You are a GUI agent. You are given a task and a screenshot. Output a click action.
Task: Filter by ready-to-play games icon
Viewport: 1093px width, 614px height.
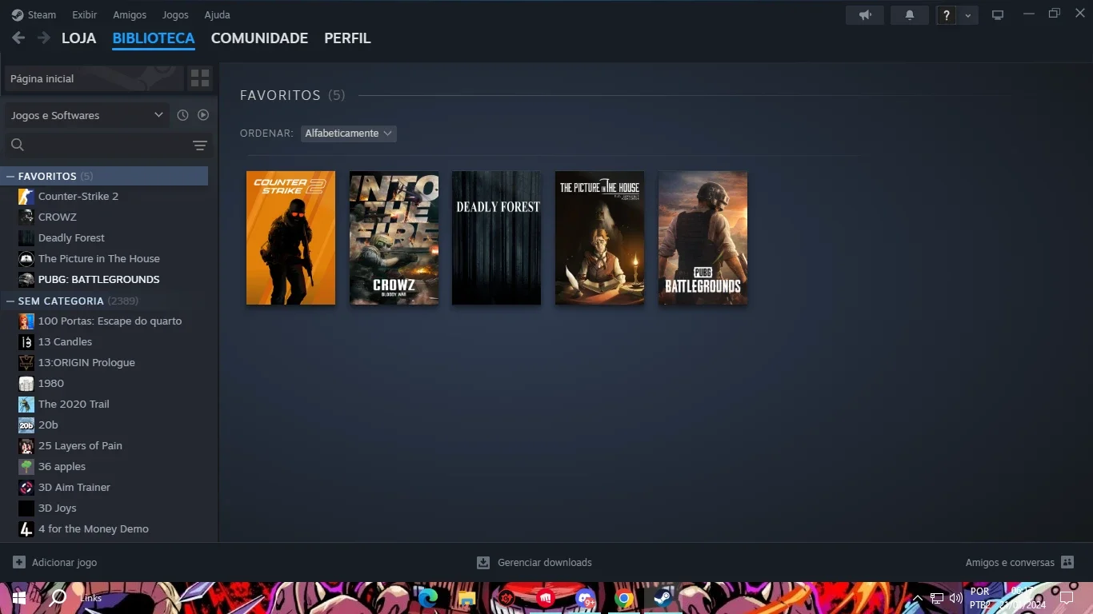click(203, 115)
